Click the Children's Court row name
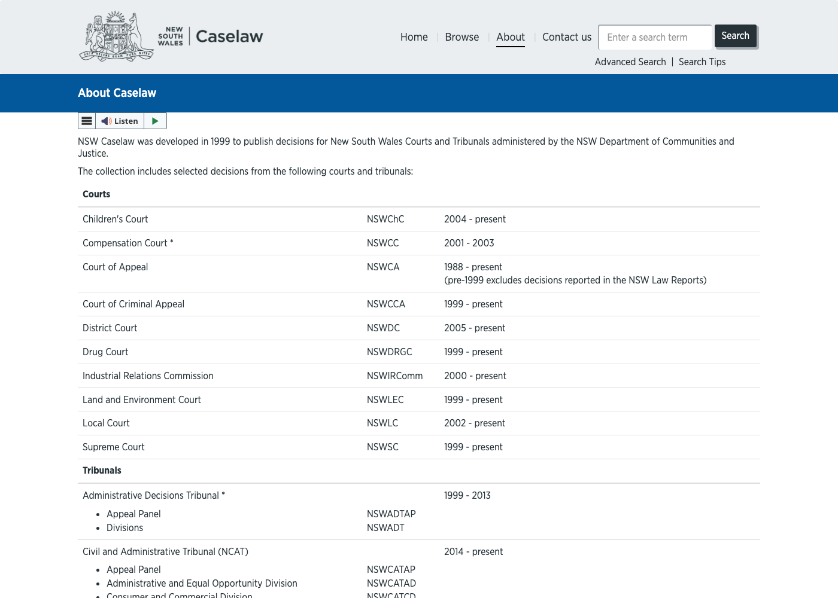This screenshot has height=598, width=838. 116,219
